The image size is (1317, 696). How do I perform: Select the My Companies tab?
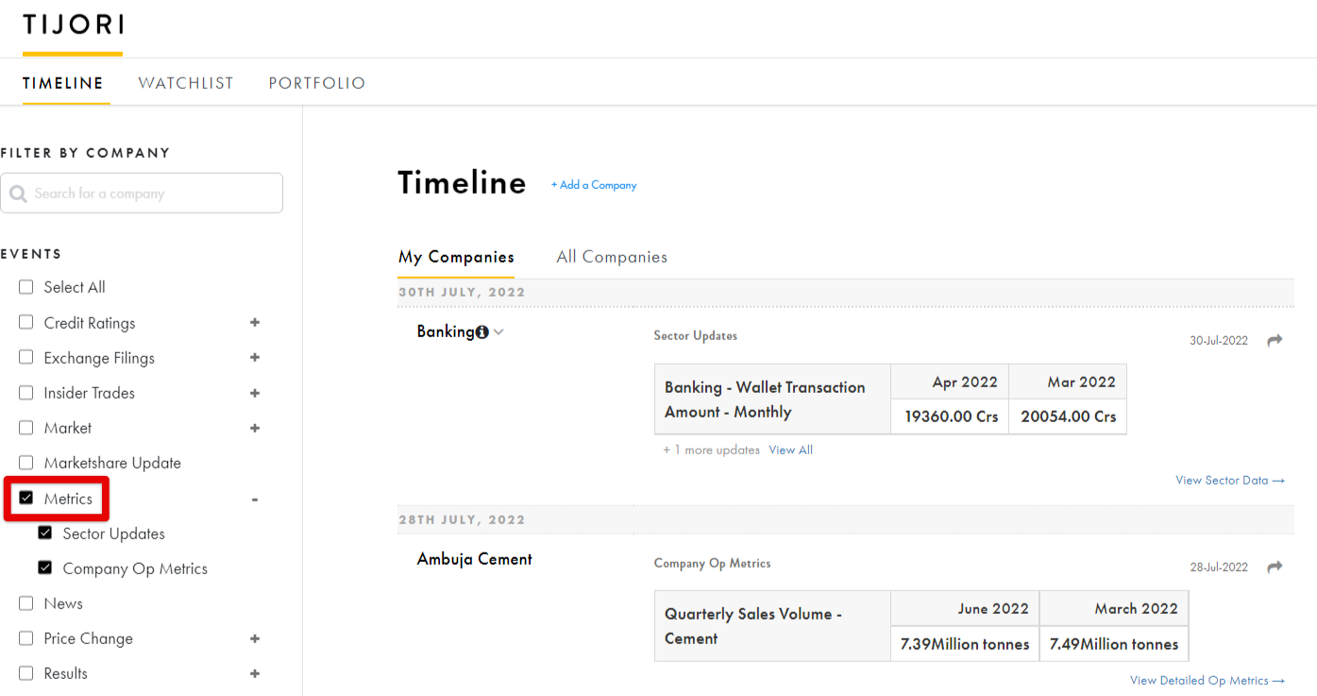456,257
